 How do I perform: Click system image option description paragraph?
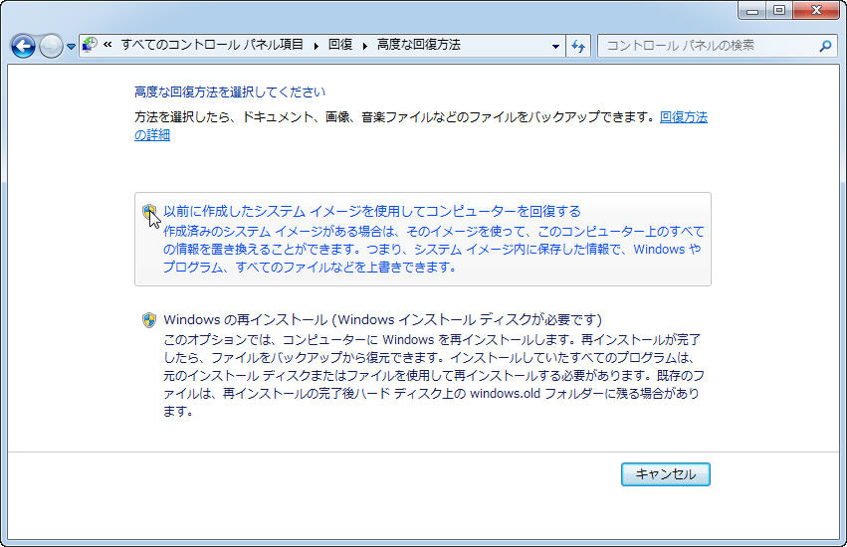coord(433,249)
